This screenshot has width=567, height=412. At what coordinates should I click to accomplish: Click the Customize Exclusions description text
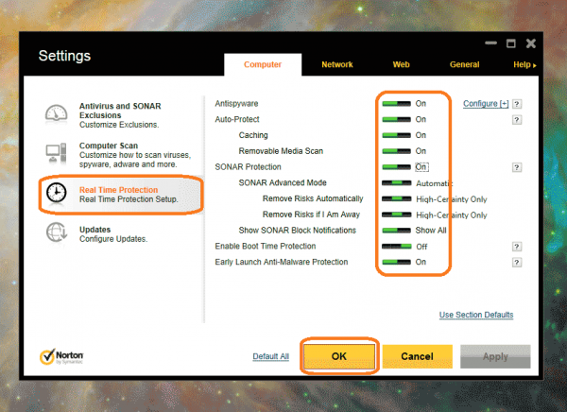tap(119, 125)
